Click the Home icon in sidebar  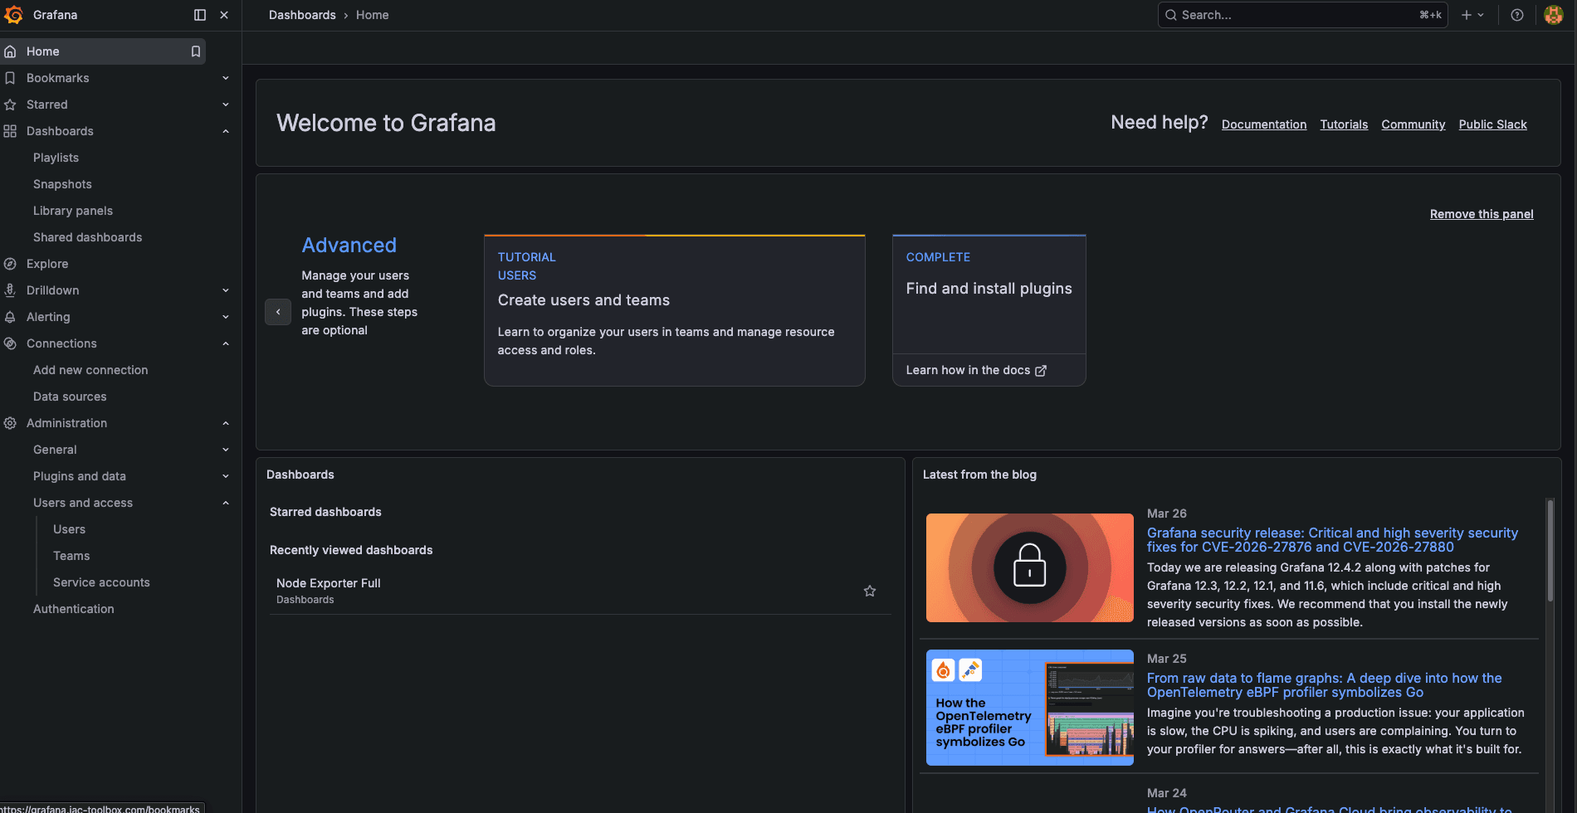[10, 51]
